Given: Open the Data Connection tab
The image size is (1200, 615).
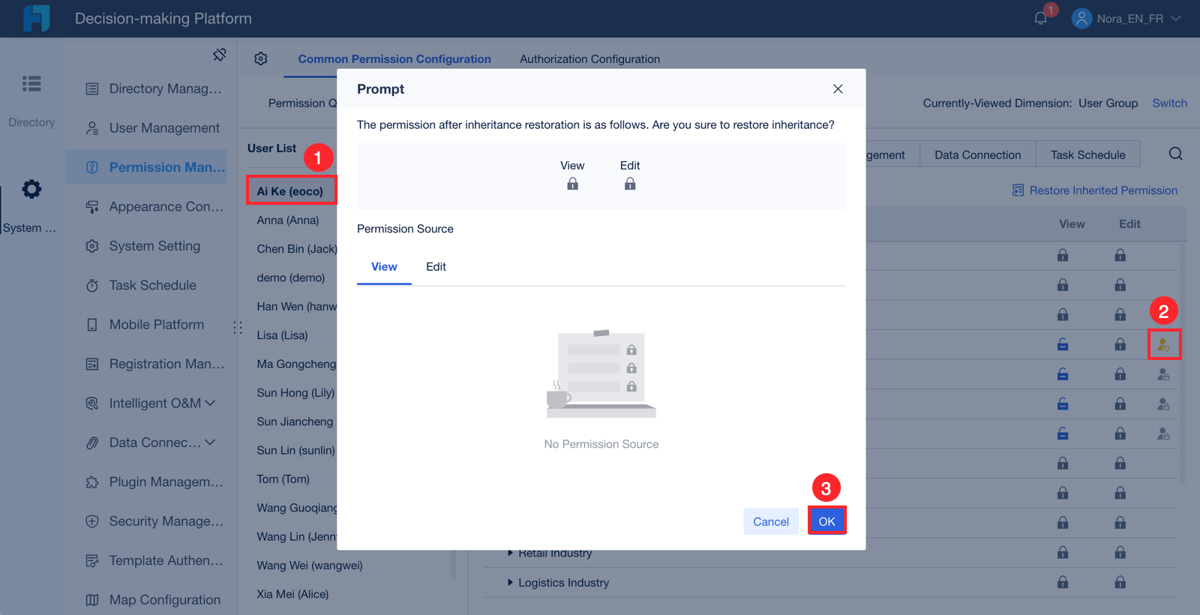Looking at the screenshot, I should click(978, 154).
